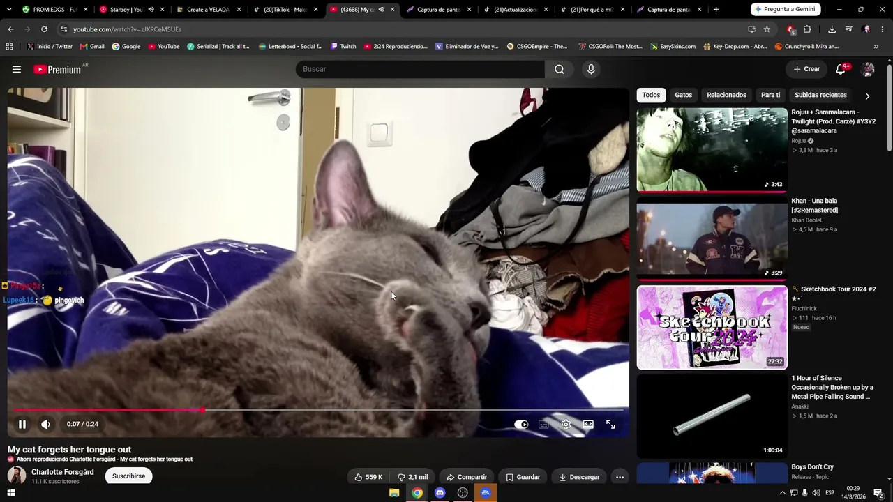Seek on the video progress bar
The height and width of the screenshot is (502, 893).
point(318,410)
